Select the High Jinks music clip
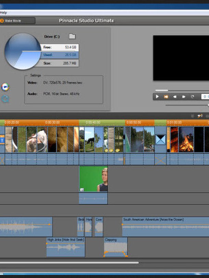The height and width of the screenshot is (278, 209). (x=66, y=247)
